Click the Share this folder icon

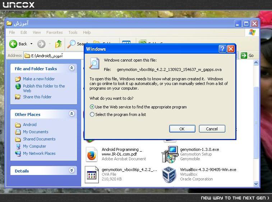[x=18, y=97]
